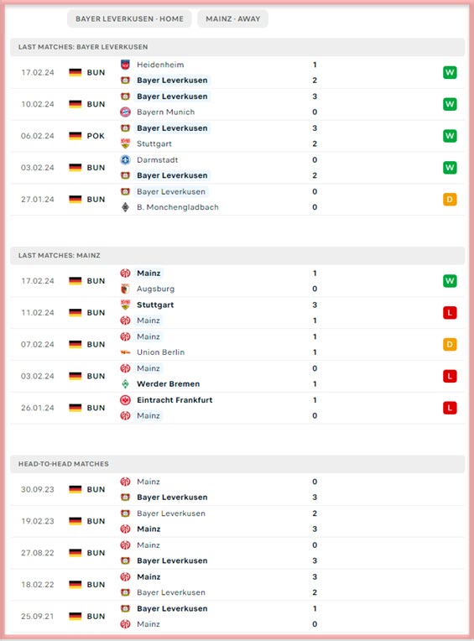Open the 30.09.23 head-to-head match
Viewport: 474px width, 641px height.
pyautogui.click(x=237, y=489)
